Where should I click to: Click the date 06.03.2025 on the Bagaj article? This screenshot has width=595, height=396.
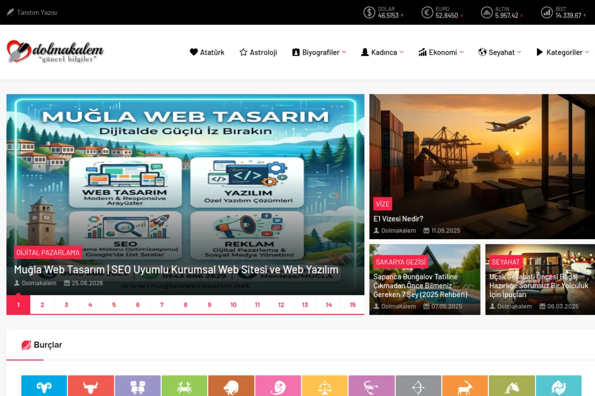coord(563,306)
